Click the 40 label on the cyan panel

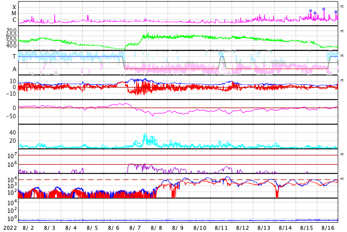[x=13, y=132]
